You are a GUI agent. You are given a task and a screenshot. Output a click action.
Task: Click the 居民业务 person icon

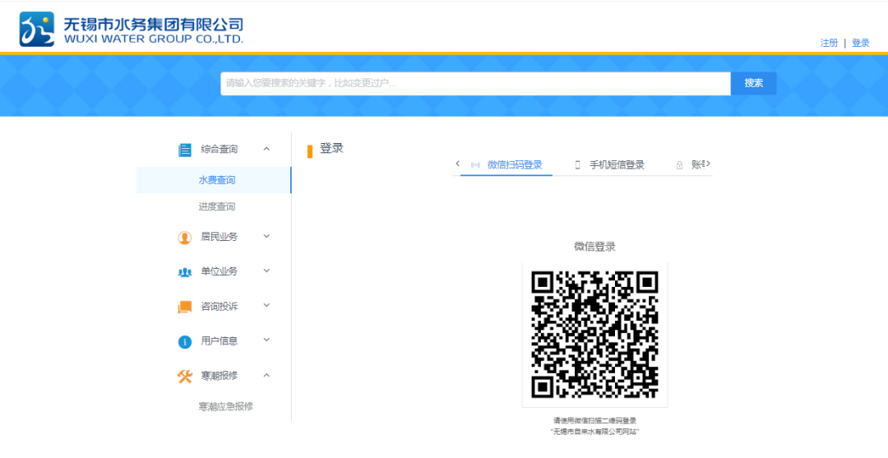click(185, 238)
